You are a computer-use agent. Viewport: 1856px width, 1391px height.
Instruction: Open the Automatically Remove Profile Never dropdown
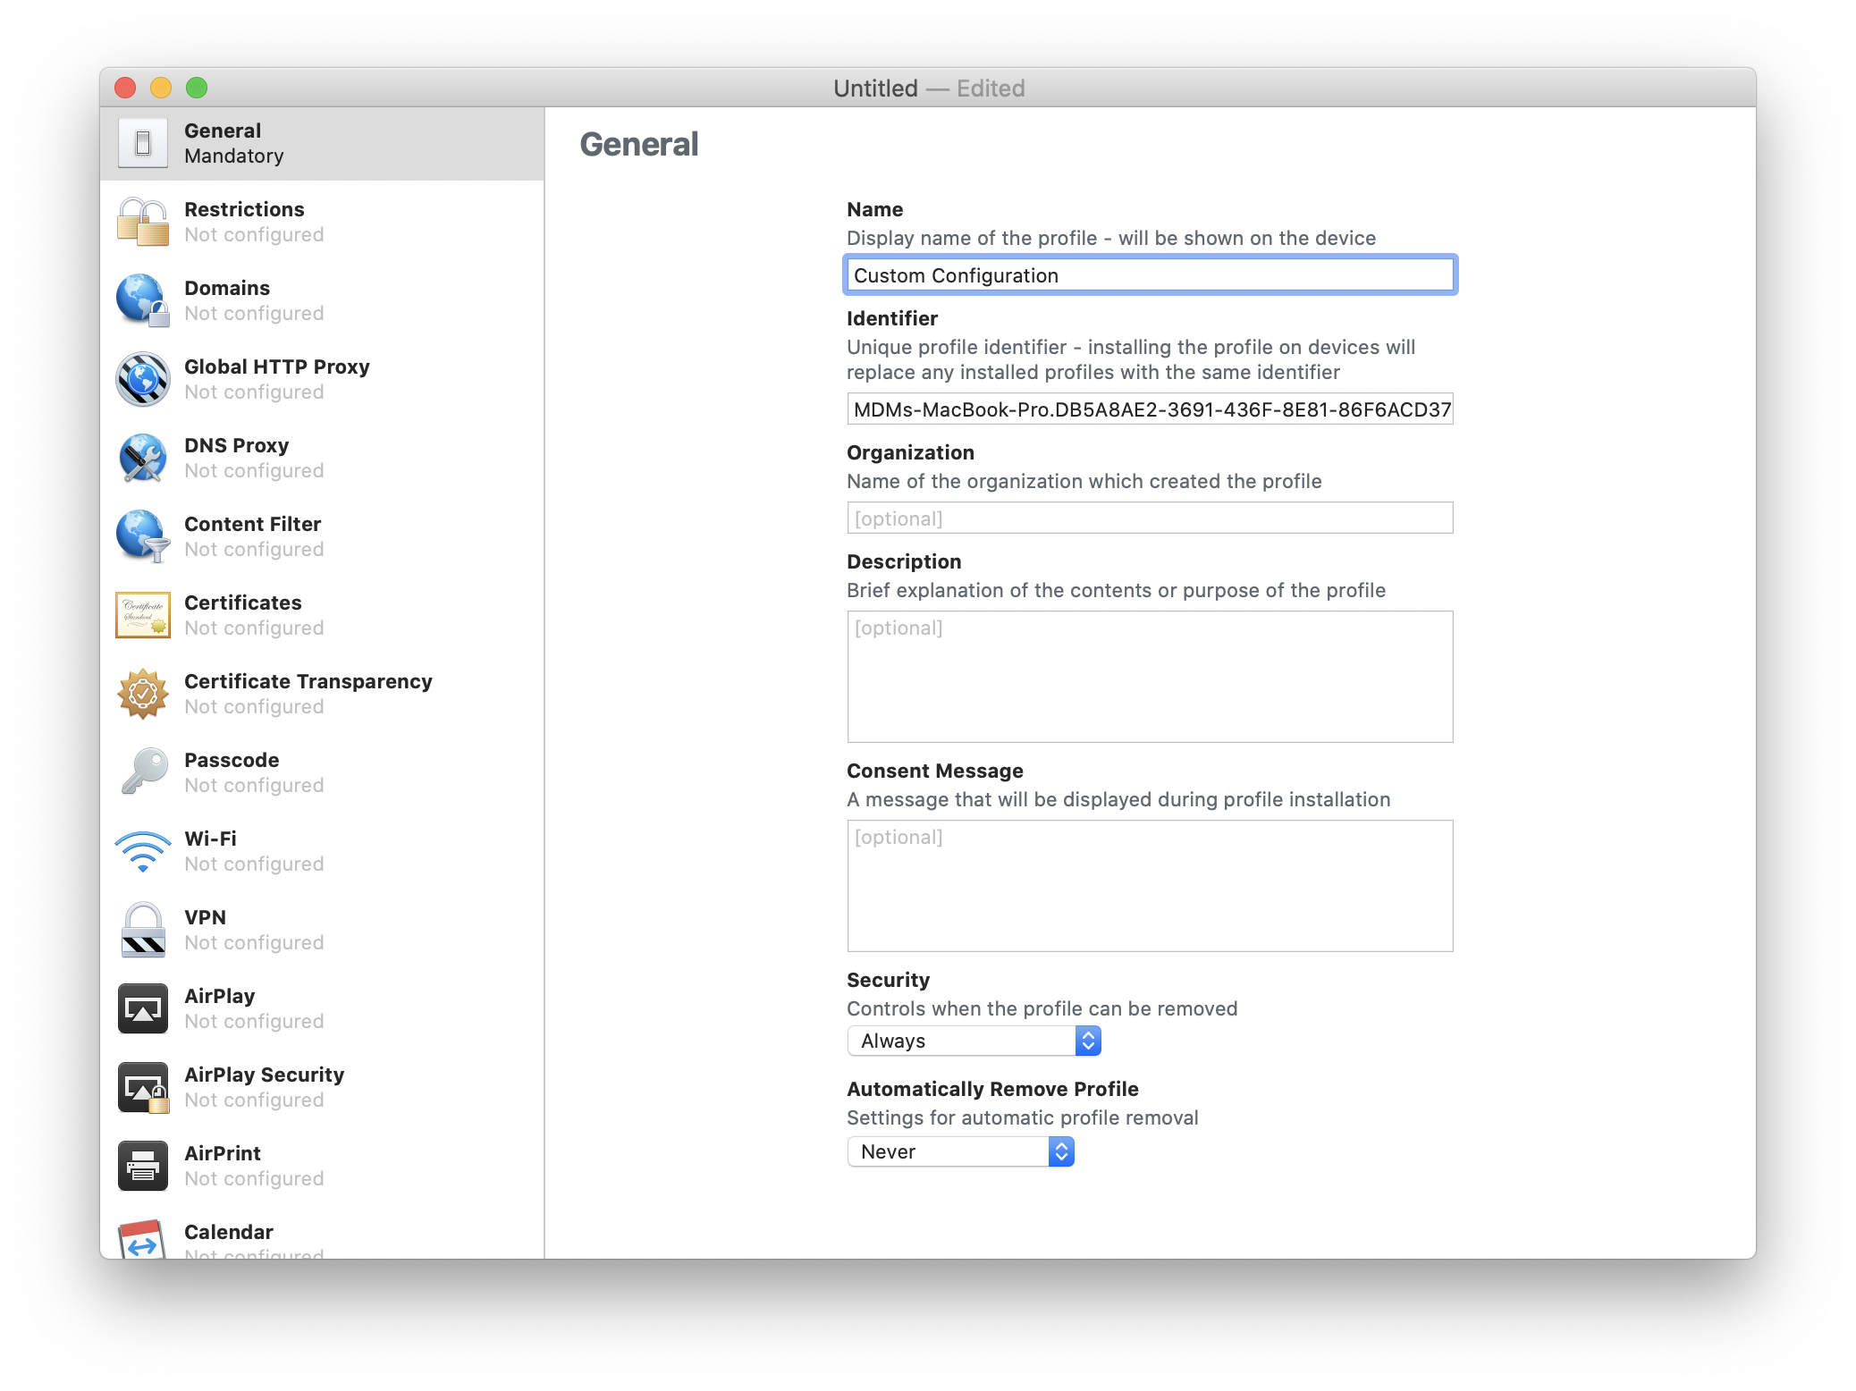pos(959,1151)
